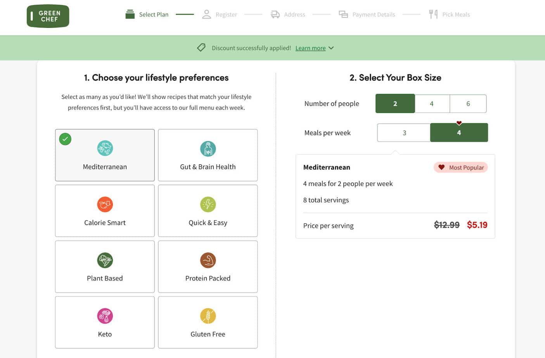Screen dimensions: 545x358
Task: Choose 3 meals per week
Action: pyautogui.click(x=404, y=133)
